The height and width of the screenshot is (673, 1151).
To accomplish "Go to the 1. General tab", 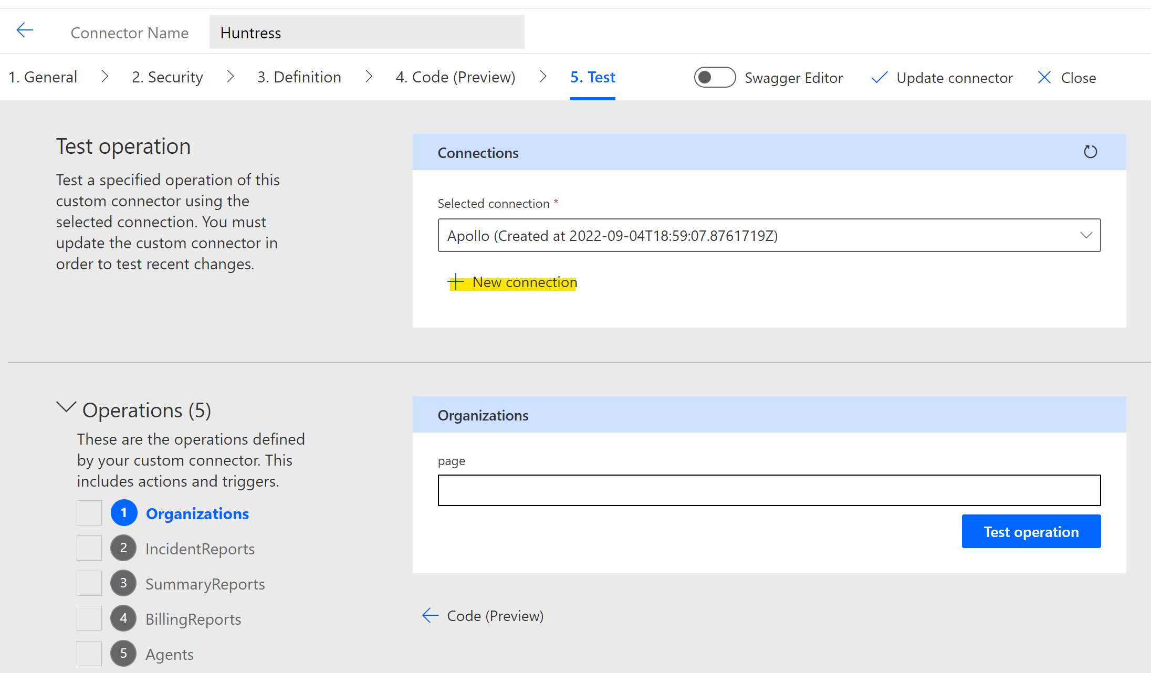I will point(43,77).
